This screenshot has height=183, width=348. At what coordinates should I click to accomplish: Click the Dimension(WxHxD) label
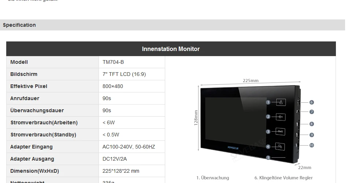point(35,171)
